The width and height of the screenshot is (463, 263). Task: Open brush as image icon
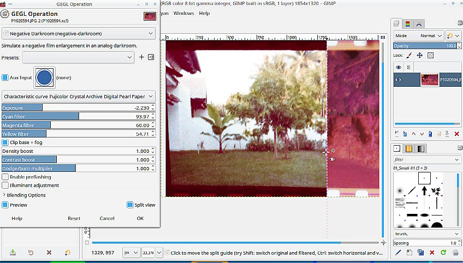point(455,253)
